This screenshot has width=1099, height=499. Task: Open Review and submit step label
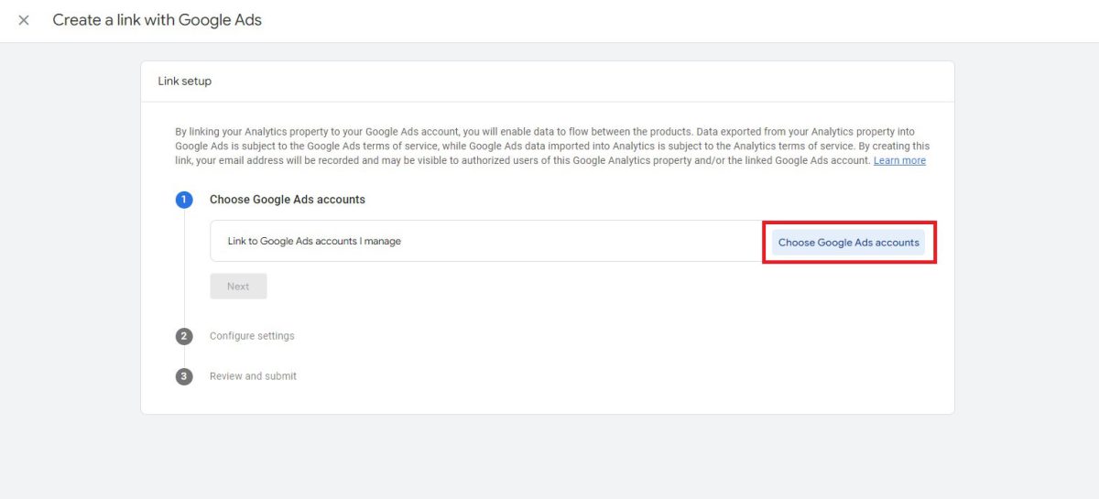pos(253,376)
